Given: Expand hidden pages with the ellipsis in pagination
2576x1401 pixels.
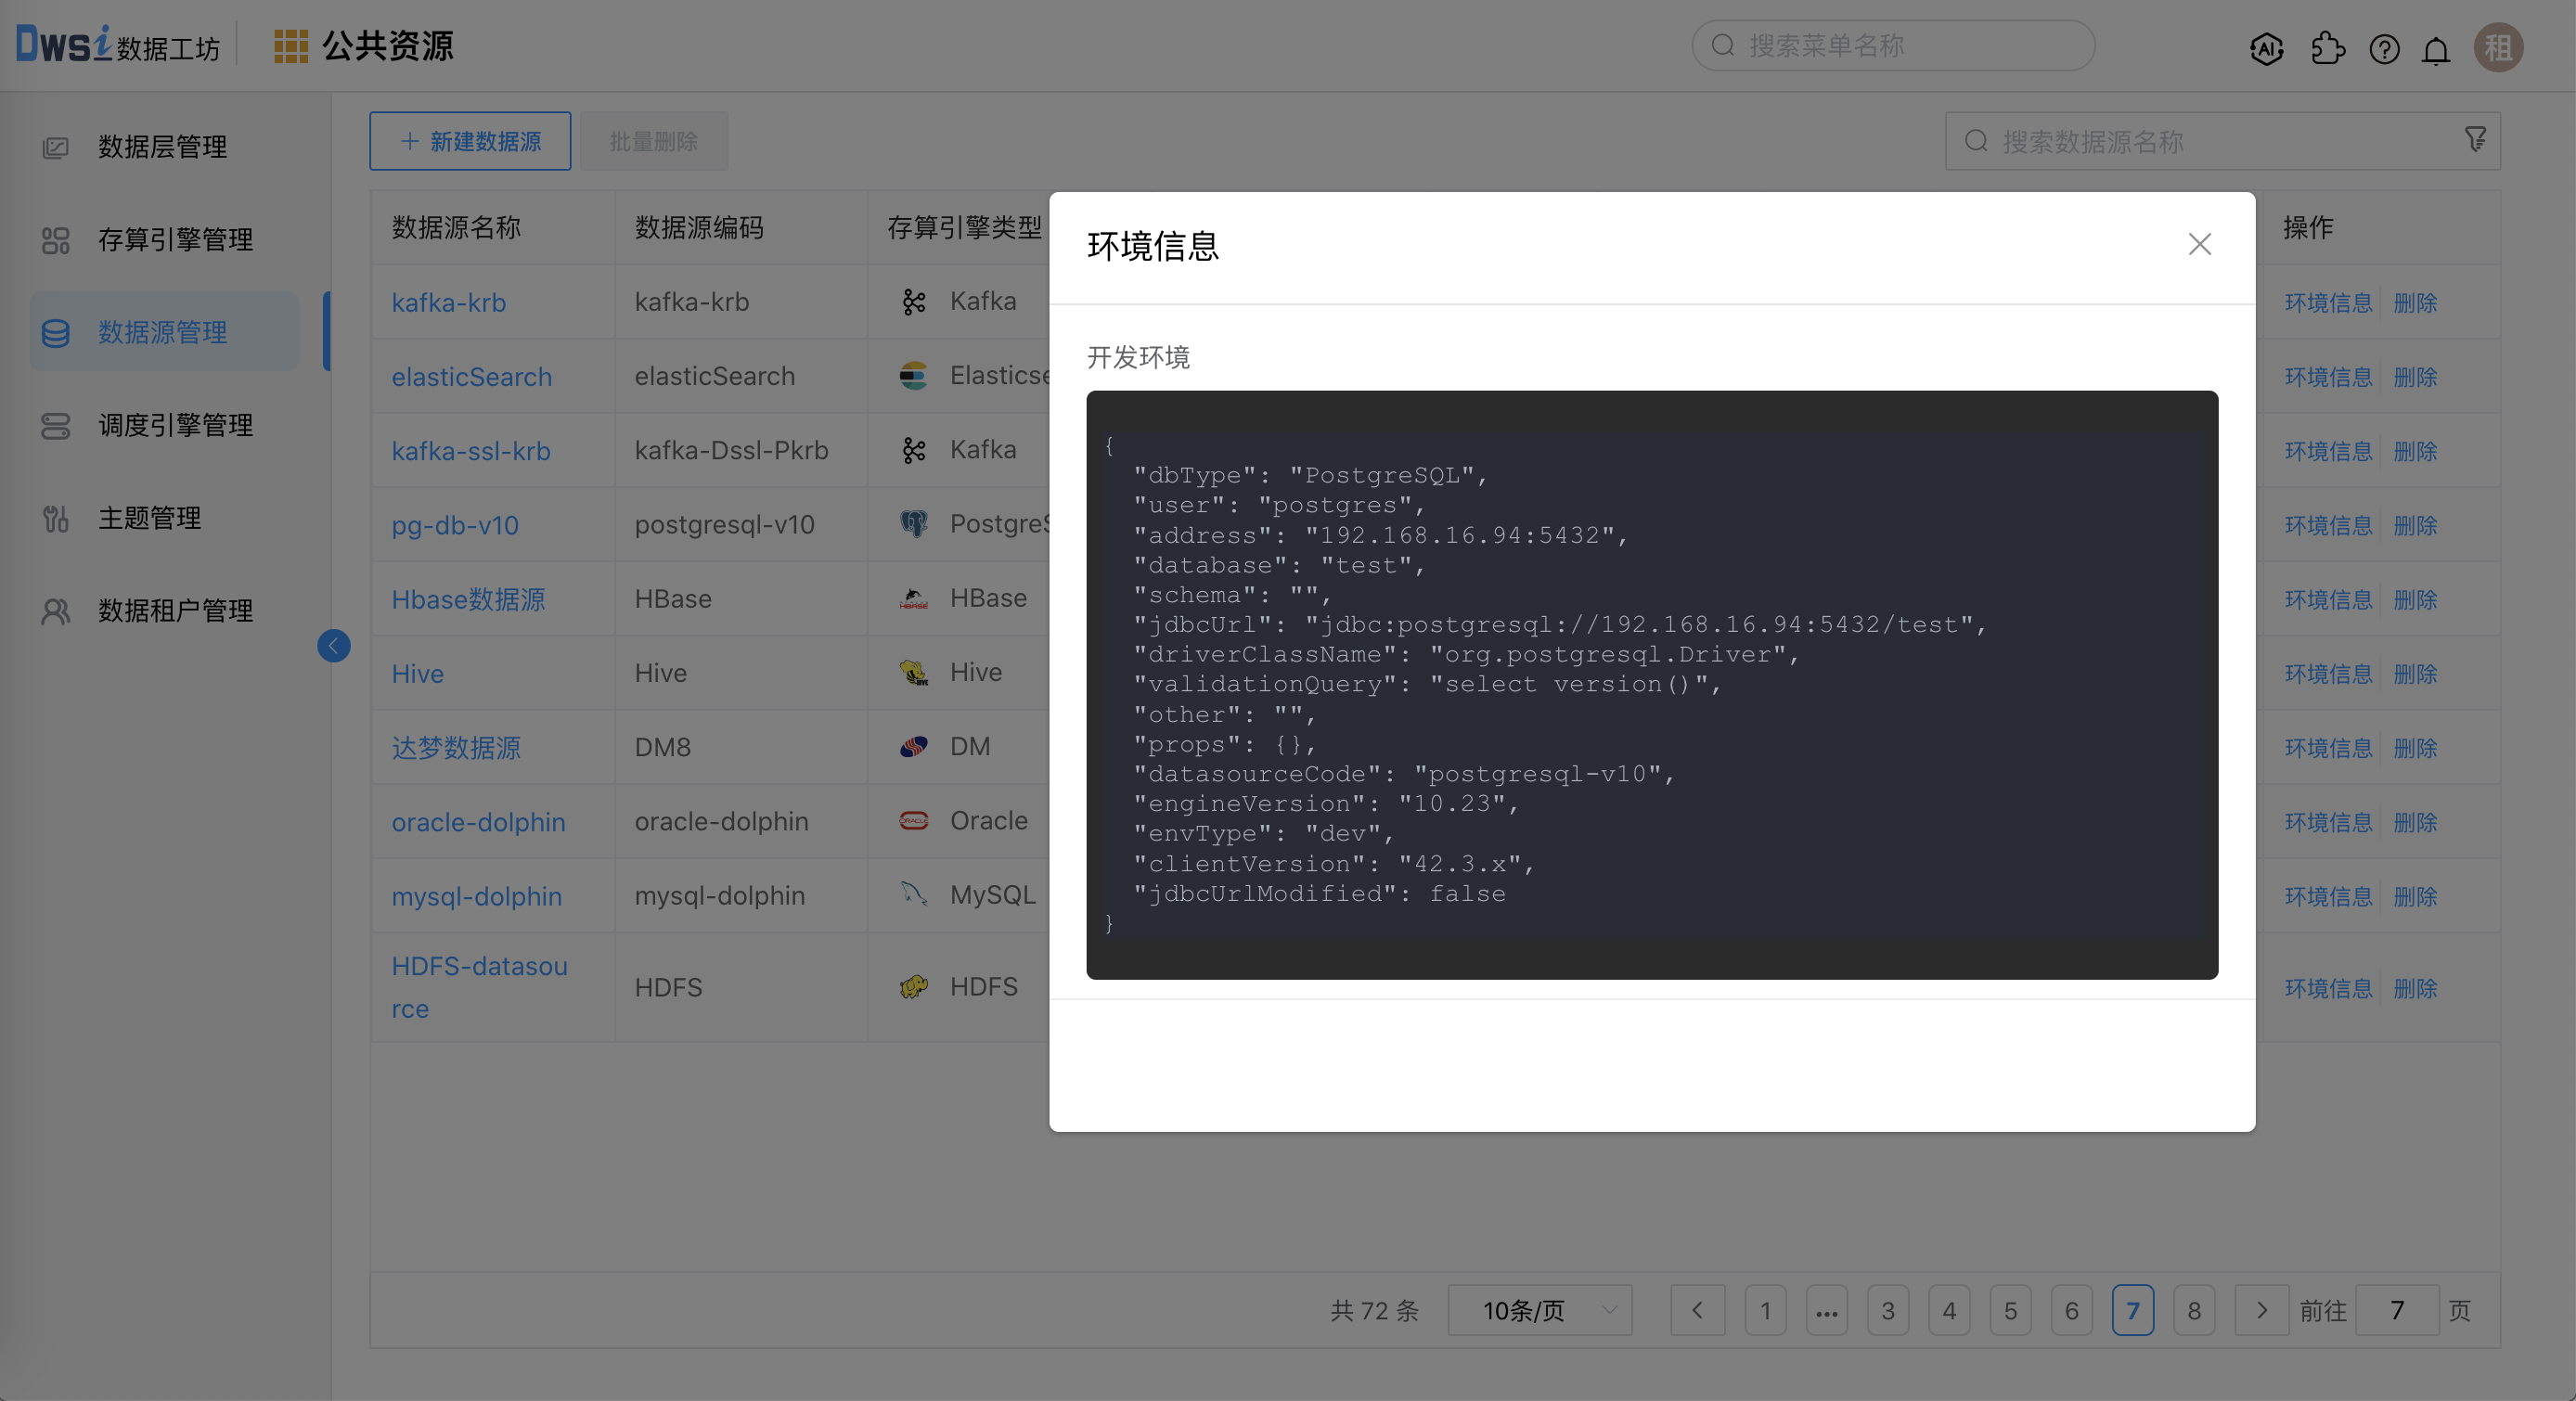Looking at the screenshot, I should pyautogui.click(x=1827, y=1311).
